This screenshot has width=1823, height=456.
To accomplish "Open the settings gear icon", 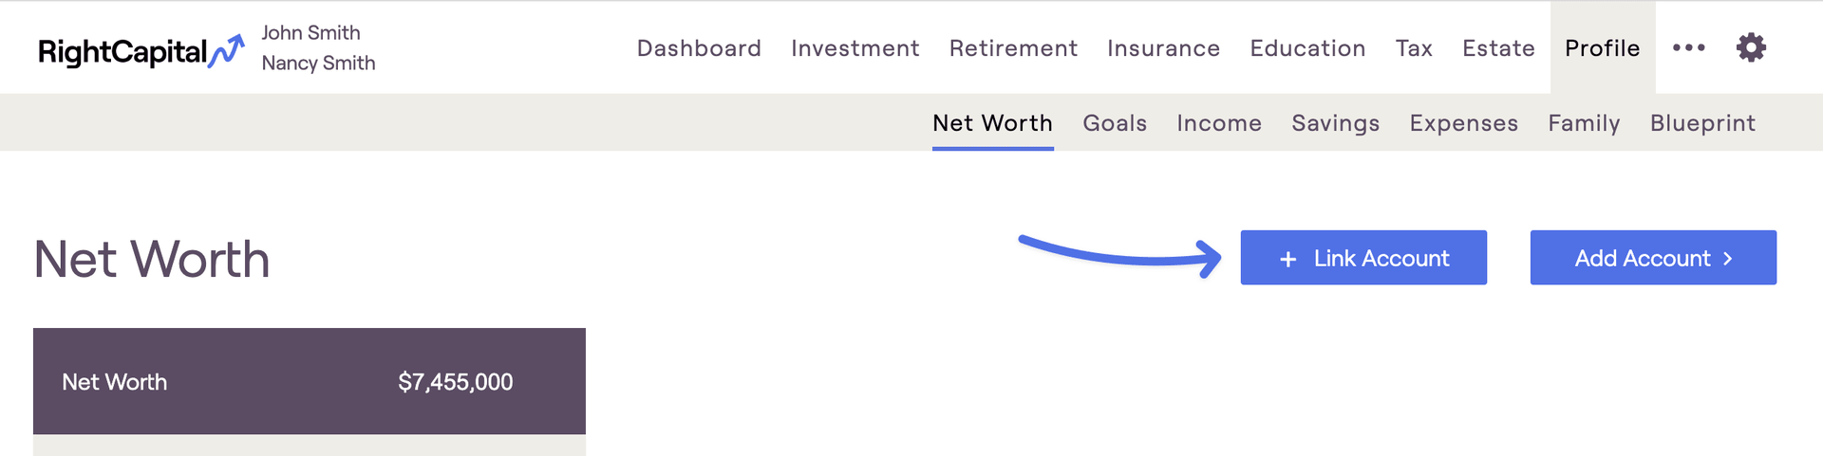I will click(x=1751, y=47).
